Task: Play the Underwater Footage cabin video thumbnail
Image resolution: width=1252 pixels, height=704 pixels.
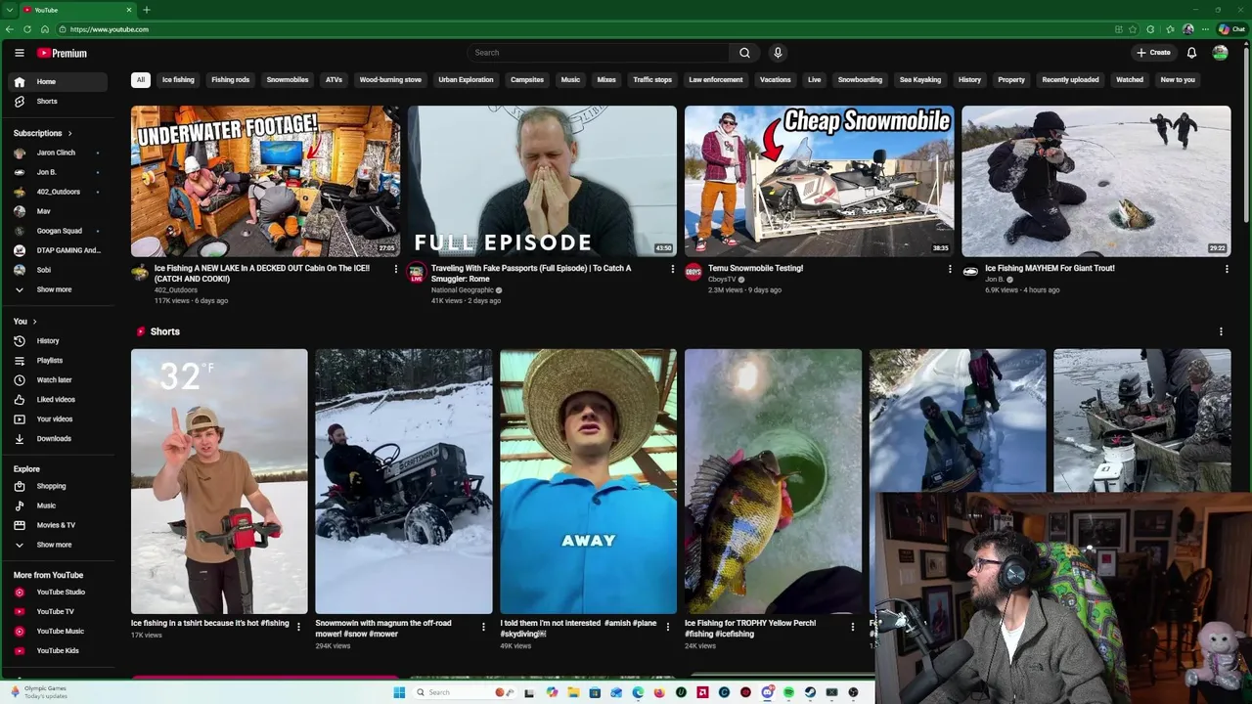Action: [265, 181]
